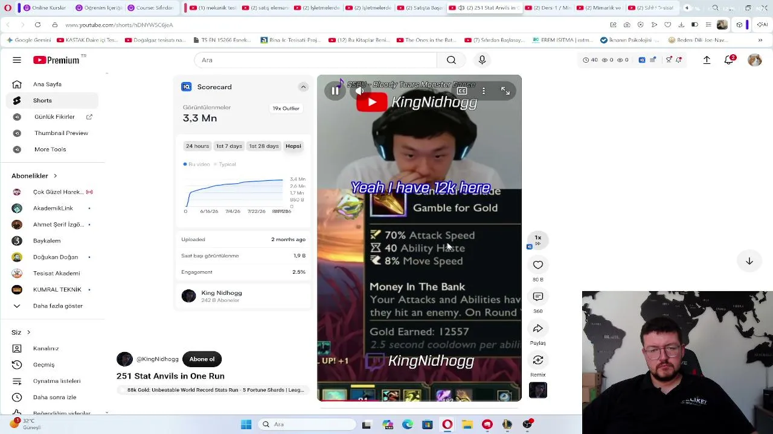Open the İknanın Psikolojisi bookmark
Viewport: 773px width, 434px height.
pyautogui.click(x=630, y=40)
